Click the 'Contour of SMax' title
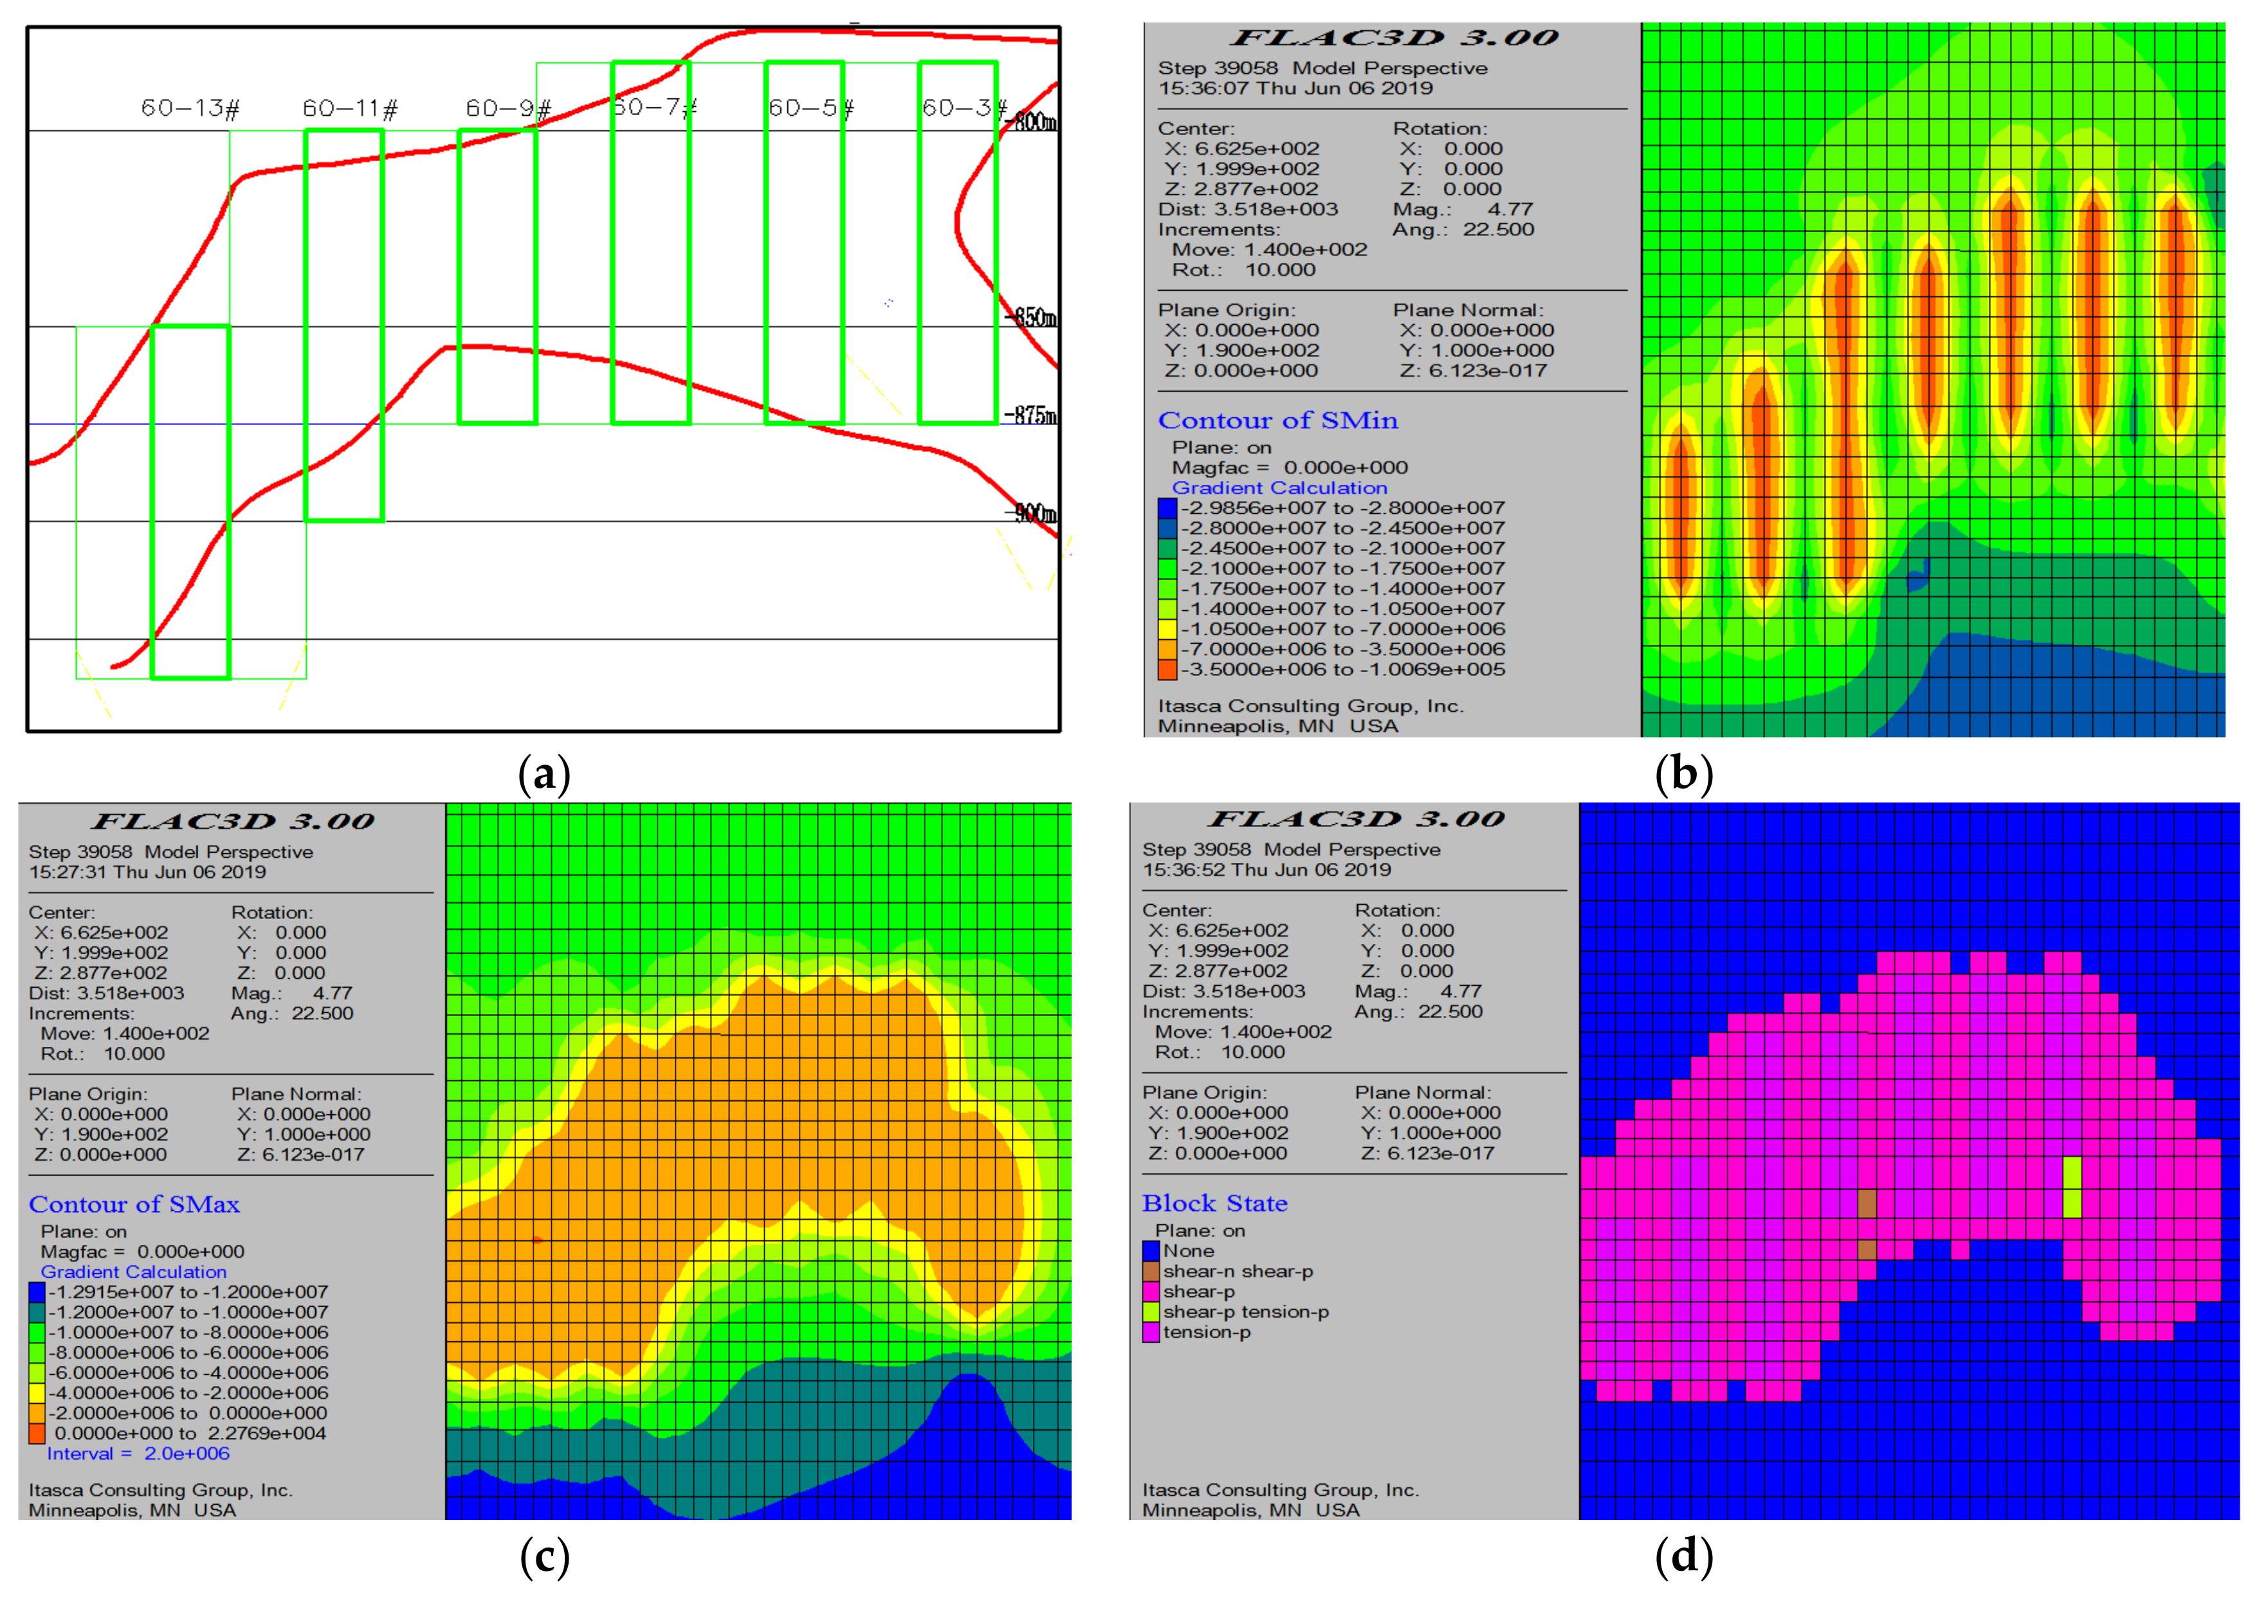 click(134, 1205)
